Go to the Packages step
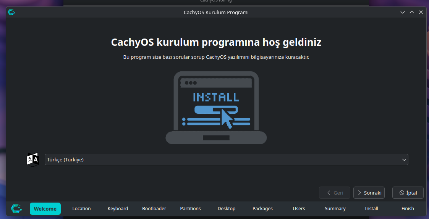 pos(263,209)
